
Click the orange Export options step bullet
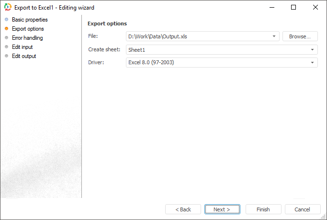(x=6, y=29)
